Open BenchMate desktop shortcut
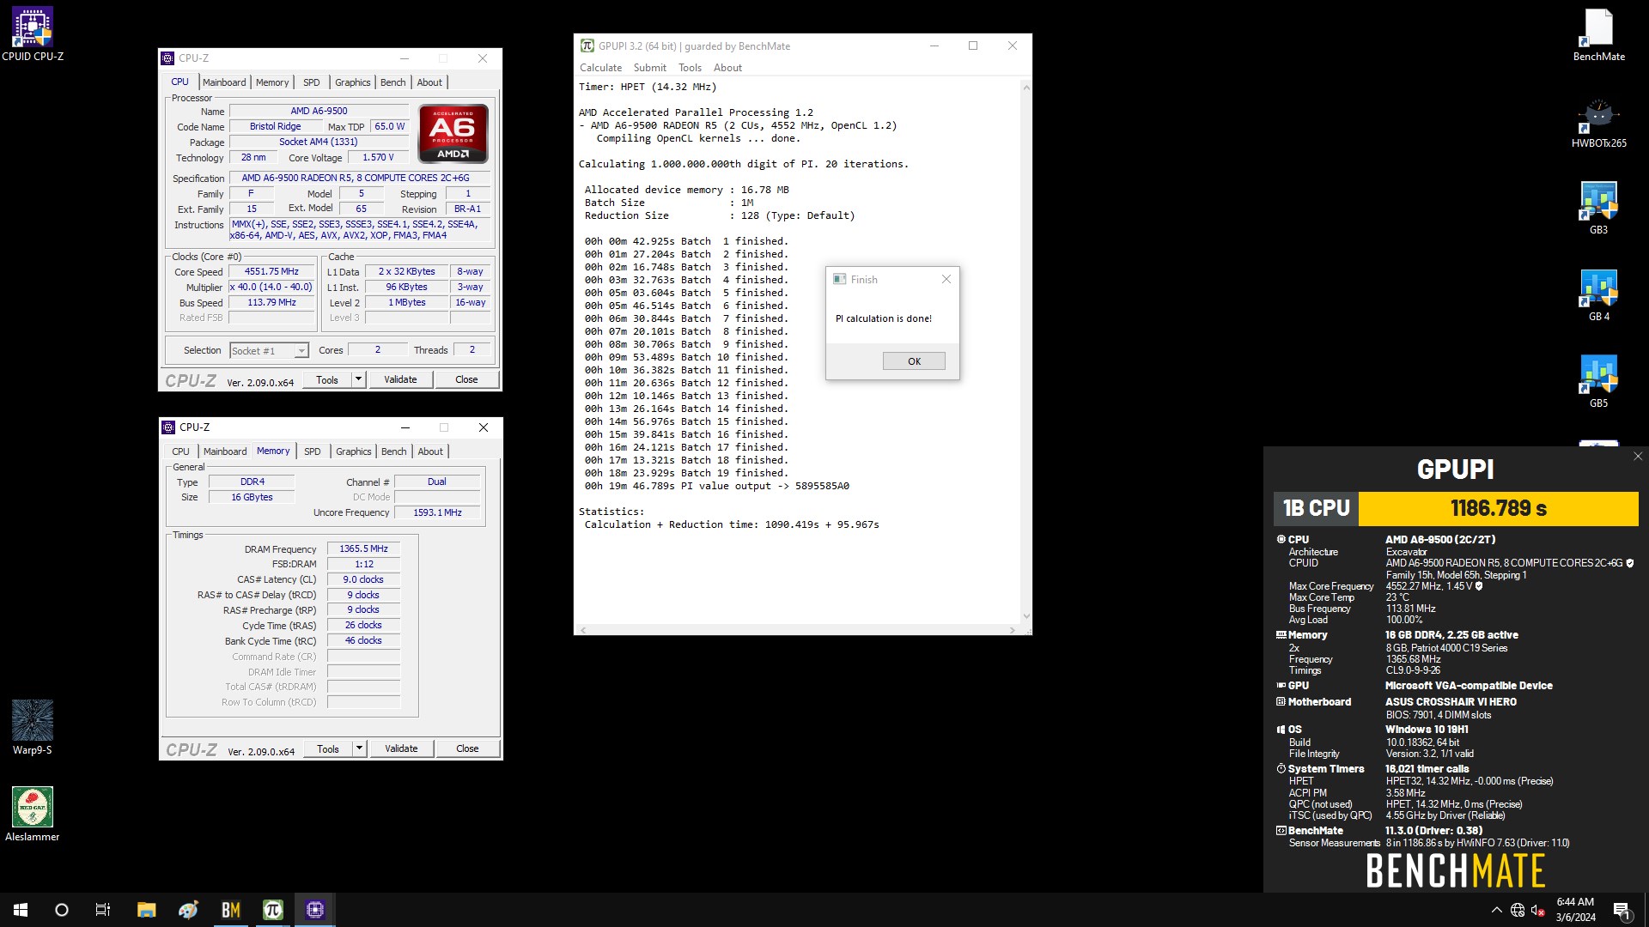The image size is (1649, 927). pos(1598,34)
